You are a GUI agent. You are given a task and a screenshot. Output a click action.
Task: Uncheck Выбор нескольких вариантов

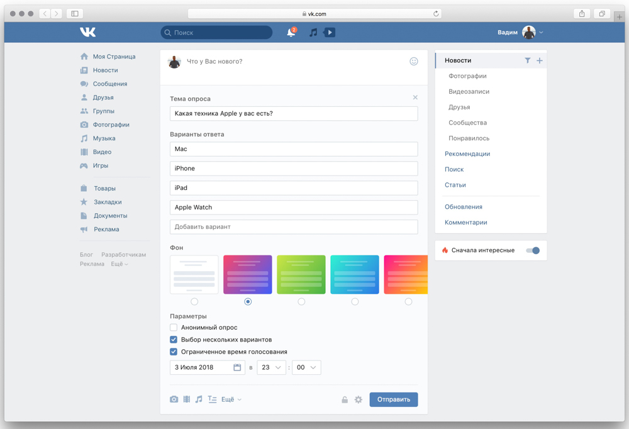click(x=174, y=340)
